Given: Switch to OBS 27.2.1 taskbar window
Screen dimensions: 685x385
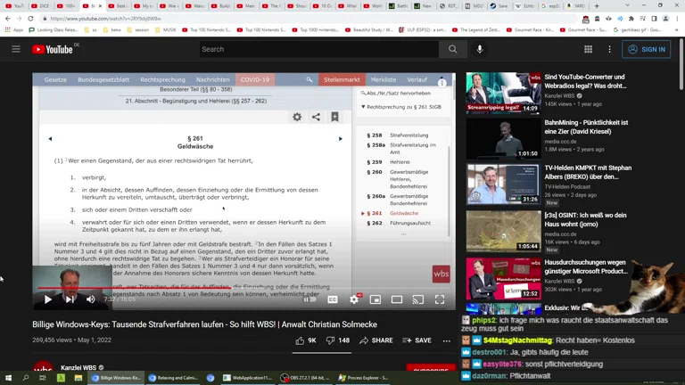Looking at the screenshot, I should point(305,378).
